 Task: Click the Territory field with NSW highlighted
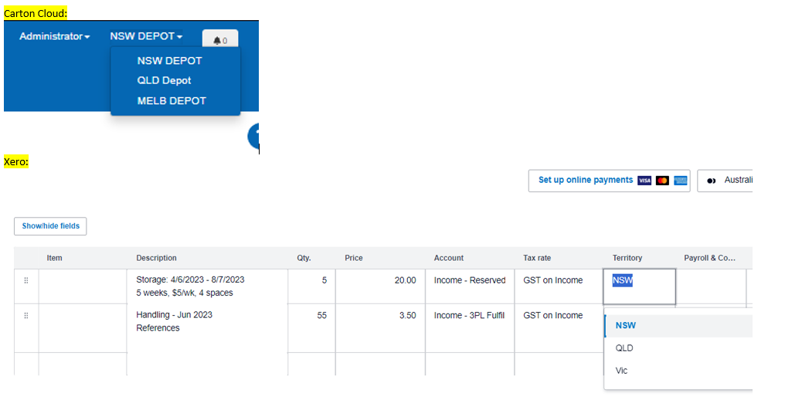coord(638,286)
